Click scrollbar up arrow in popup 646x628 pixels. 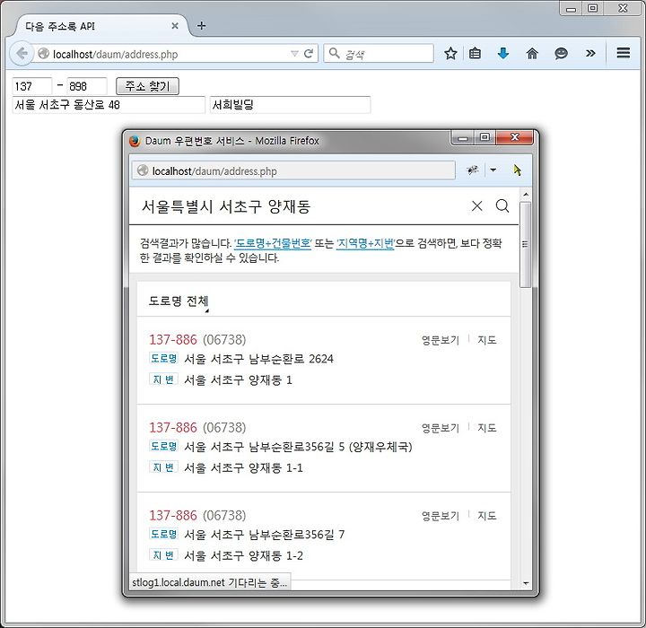(525, 194)
